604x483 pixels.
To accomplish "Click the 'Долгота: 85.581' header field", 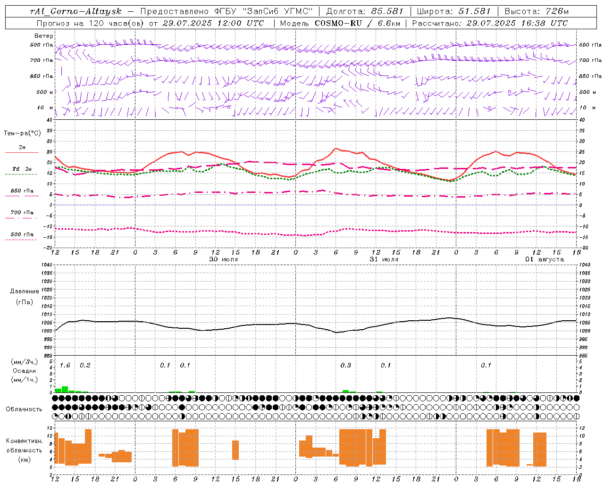I will [366, 11].
